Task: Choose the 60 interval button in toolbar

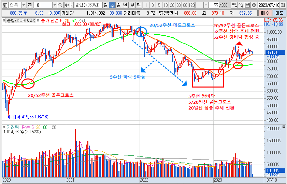Action: tap(185, 5)
